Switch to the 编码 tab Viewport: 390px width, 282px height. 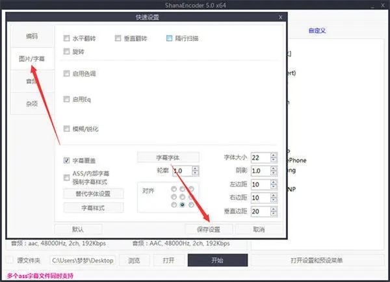31,37
